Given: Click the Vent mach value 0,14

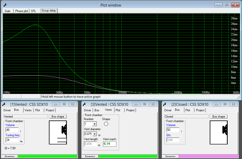Looking at the screenshot, I should pyautogui.click(x=110, y=144).
